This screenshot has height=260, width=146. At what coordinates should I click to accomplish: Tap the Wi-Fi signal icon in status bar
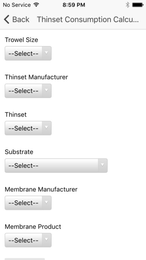(x=36, y=5)
